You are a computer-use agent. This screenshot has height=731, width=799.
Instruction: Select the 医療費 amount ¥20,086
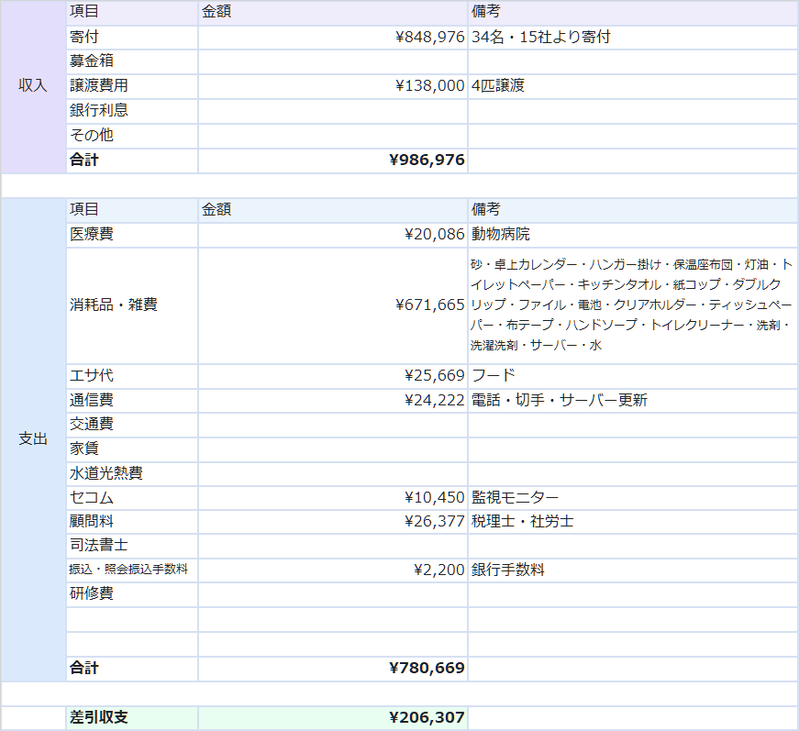click(332, 235)
